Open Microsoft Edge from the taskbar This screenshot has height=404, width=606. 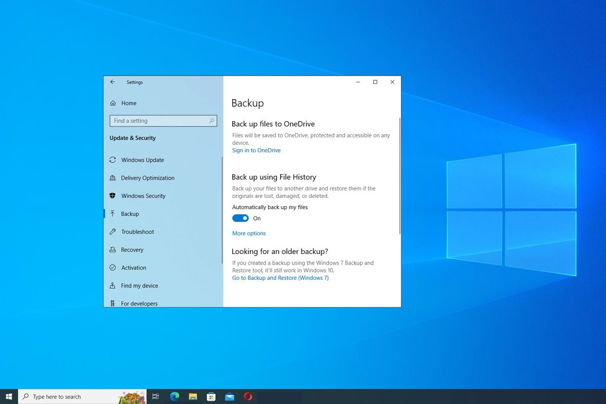click(x=175, y=396)
